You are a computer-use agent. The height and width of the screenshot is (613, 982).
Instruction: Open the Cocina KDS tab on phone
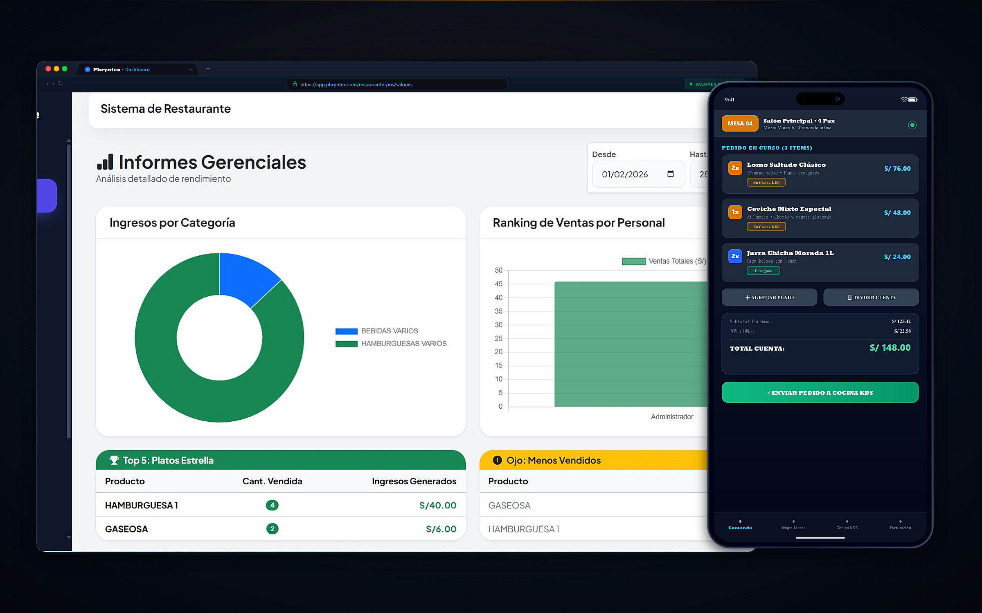[x=847, y=525]
